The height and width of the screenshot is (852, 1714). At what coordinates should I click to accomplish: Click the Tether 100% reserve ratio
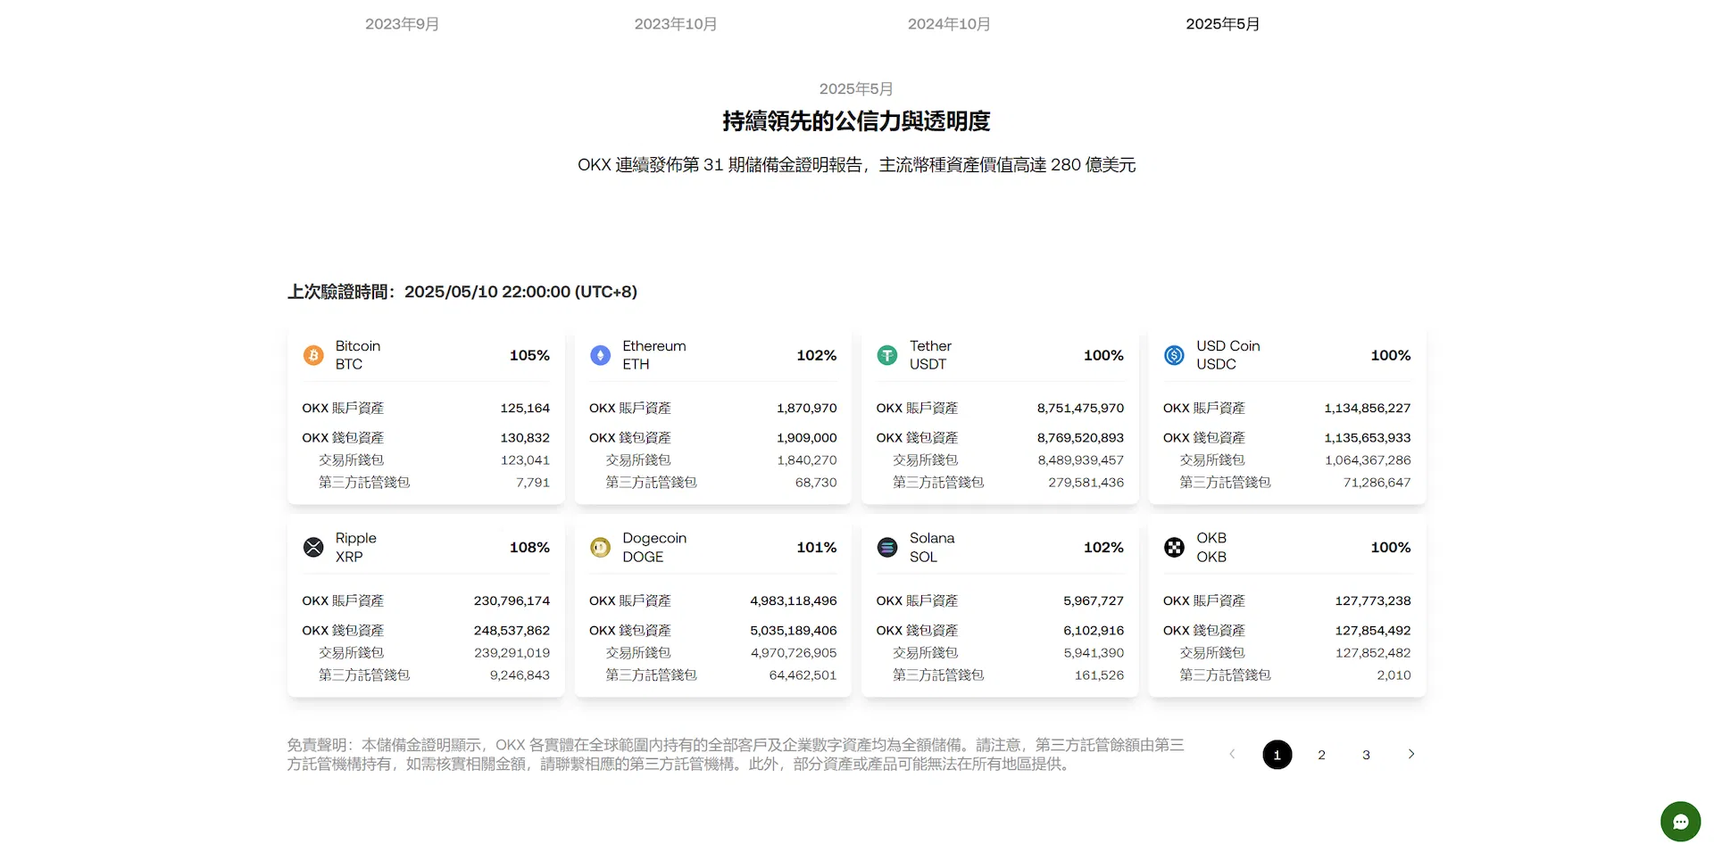tap(1103, 355)
